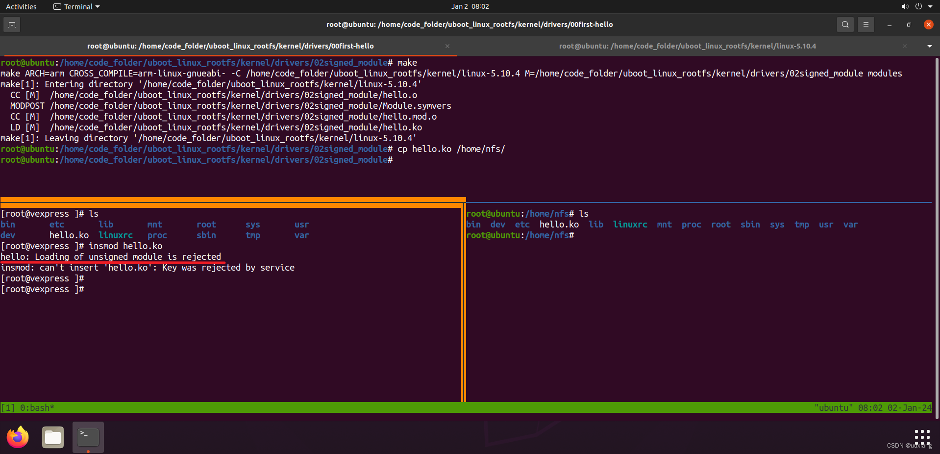This screenshot has width=940, height=454.
Task: Click the terminal vertical scrollbar
Action: (x=937, y=238)
